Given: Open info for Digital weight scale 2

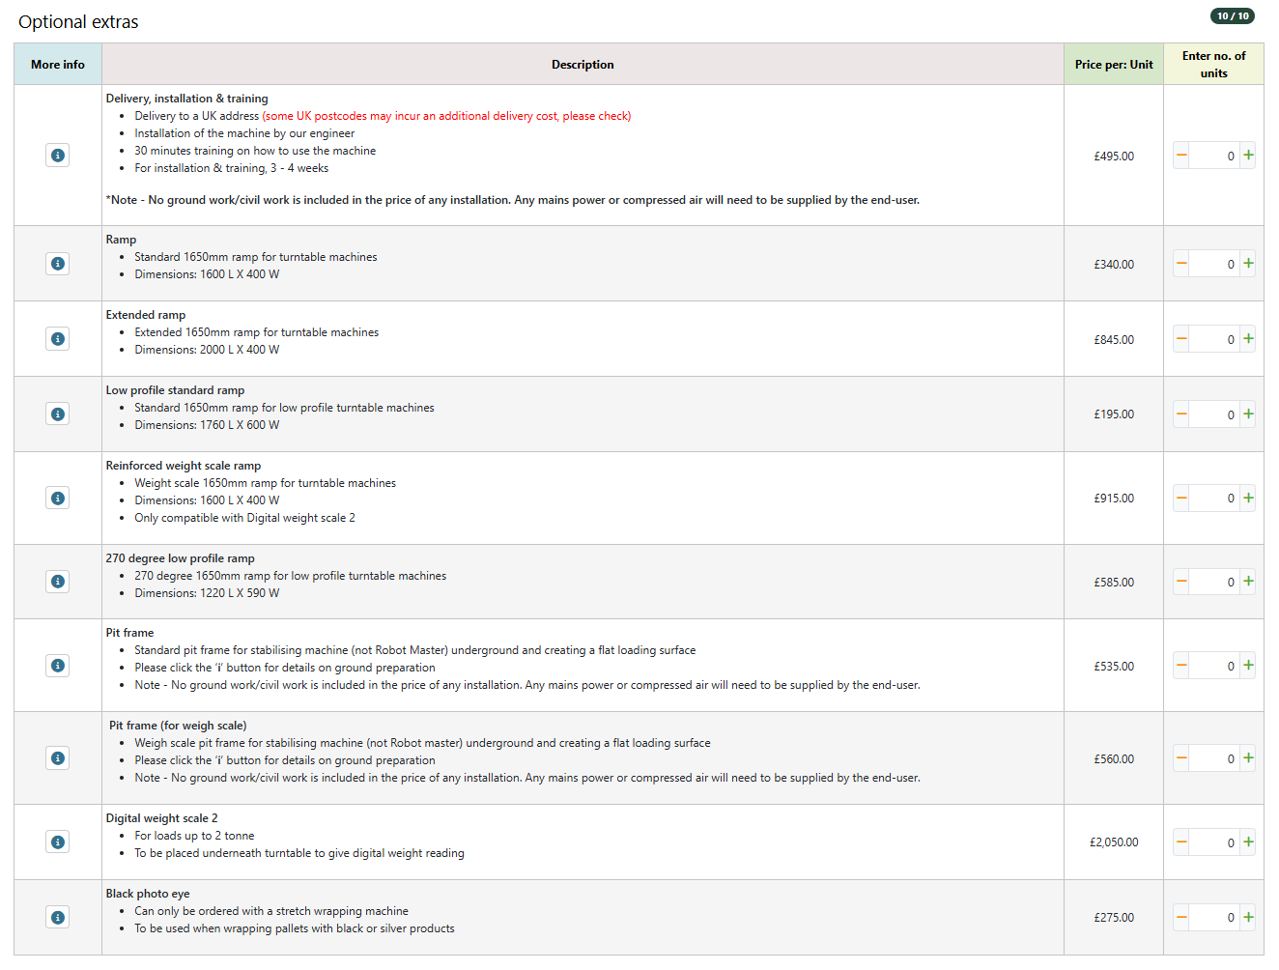Looking at the screenshot, I should pos(58,842).
